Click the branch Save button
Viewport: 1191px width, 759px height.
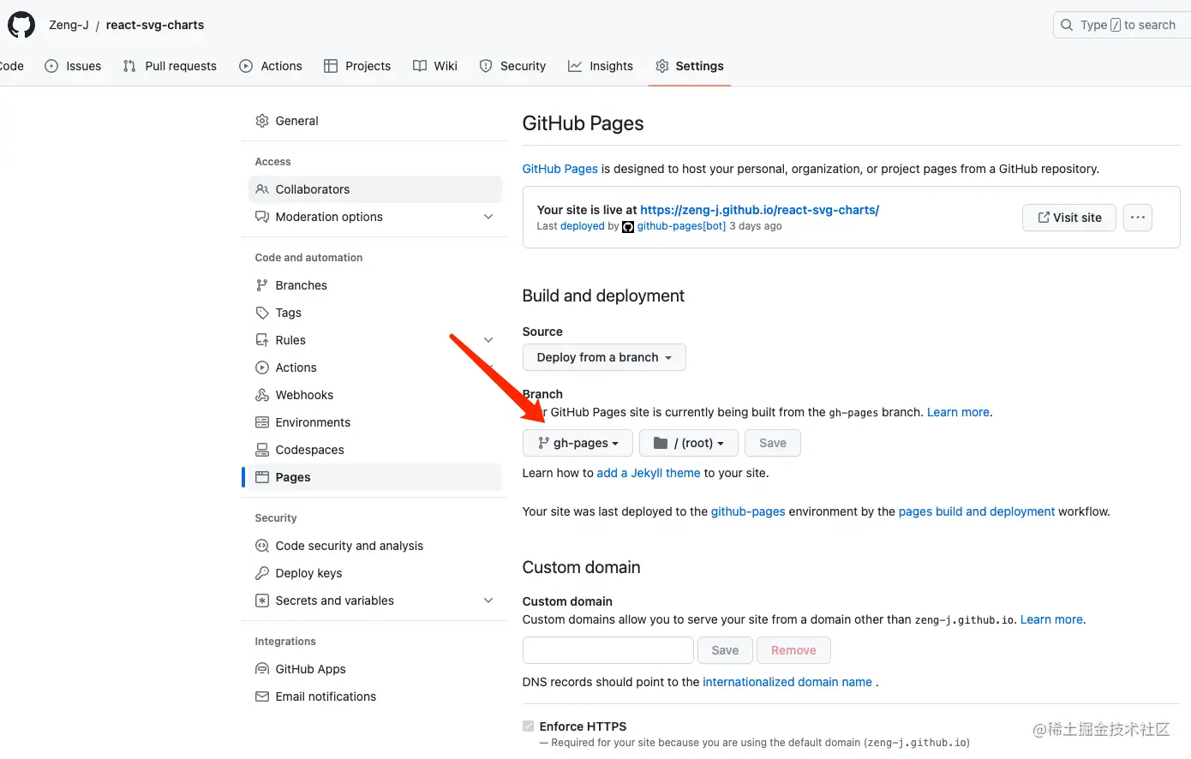773,443
